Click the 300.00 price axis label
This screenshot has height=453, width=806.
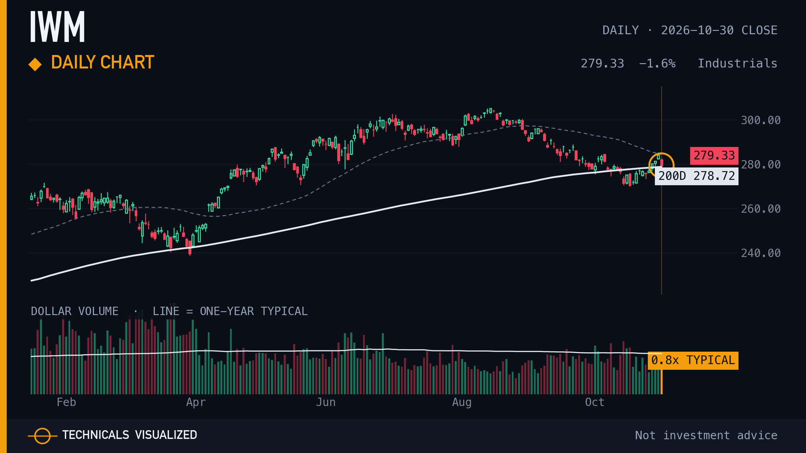click(761, 120)
